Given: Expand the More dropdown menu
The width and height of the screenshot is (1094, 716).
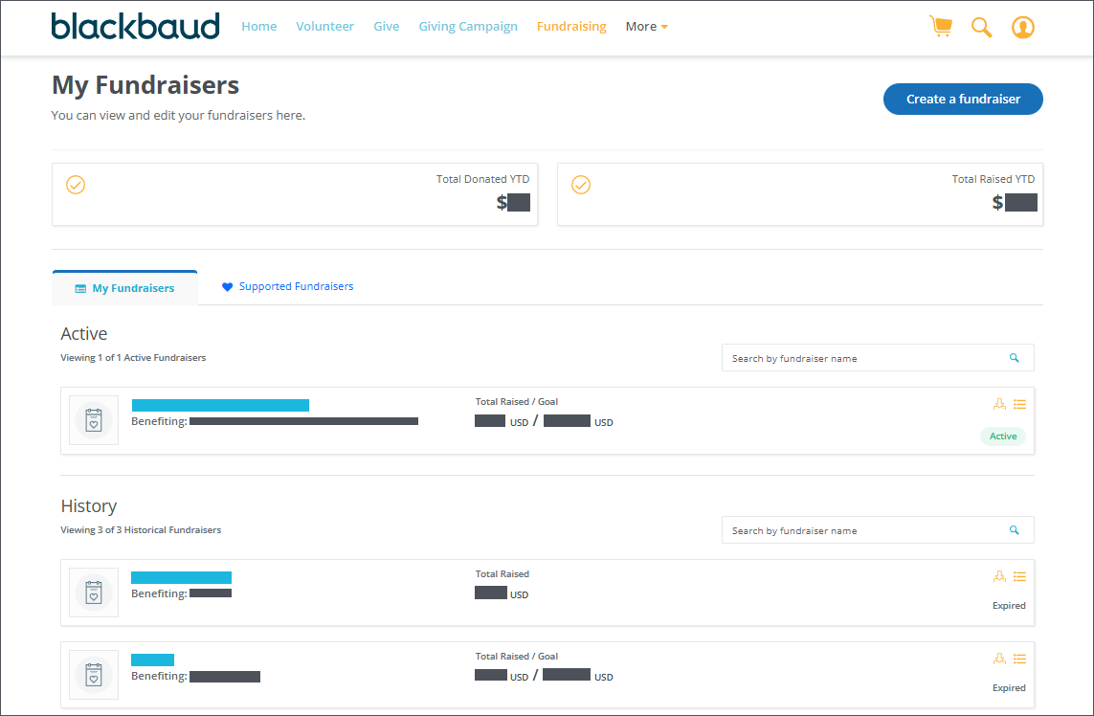Looking at the screenshot, I should click(647, 27).
